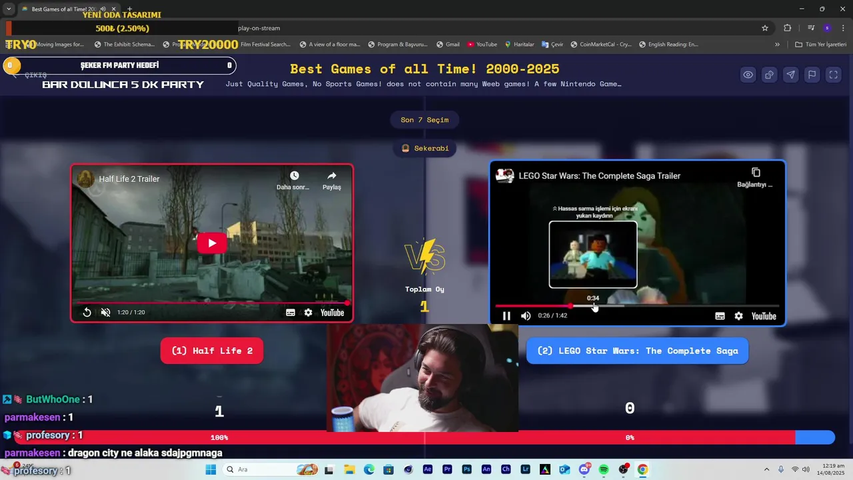Open File Explorer from taskbar
This screenshot has height=480, width=853.
tap(349, 469)
